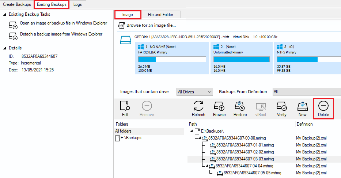Collapse the Existing Backup Tasks section

(5, 15)
